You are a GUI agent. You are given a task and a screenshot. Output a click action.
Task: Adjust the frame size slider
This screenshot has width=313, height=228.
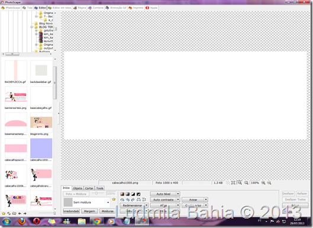96,193
